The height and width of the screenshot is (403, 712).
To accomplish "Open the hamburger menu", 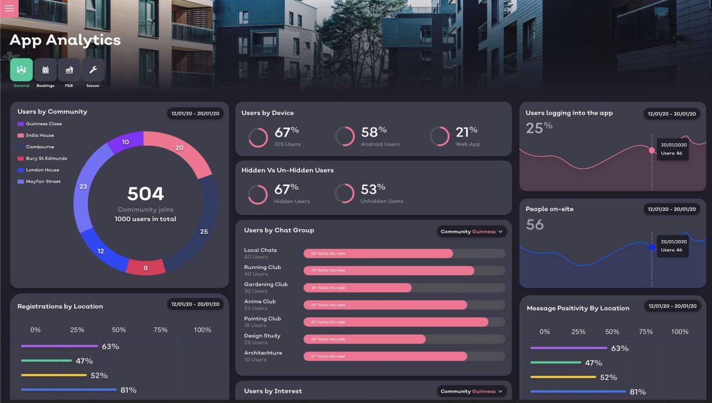I will coord(9,9).
